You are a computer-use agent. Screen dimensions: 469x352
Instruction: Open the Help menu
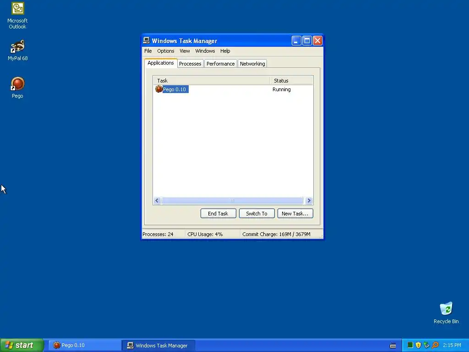(225, 51)
